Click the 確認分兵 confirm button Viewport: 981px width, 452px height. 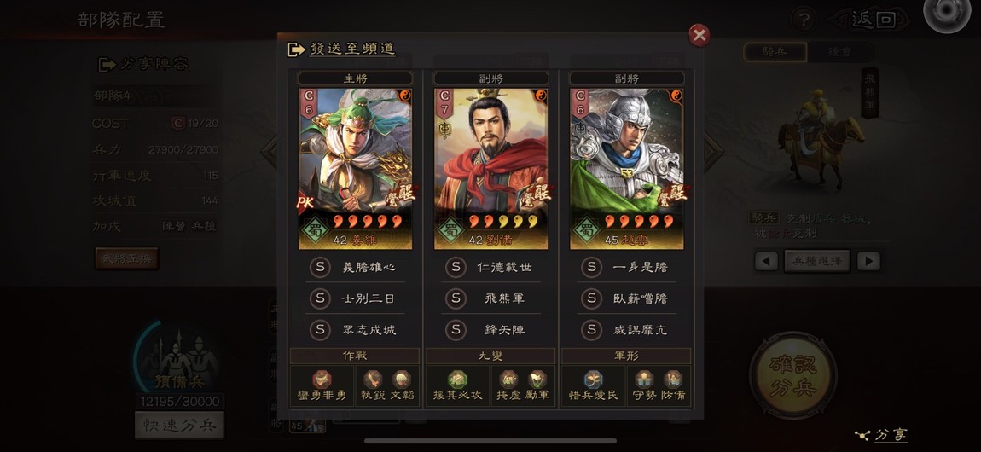793,375
